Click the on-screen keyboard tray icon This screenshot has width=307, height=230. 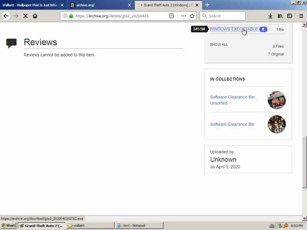click(272, 226)
